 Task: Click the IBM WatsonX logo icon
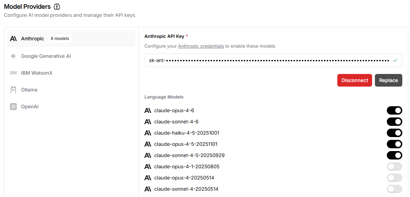tap(13, 73)
